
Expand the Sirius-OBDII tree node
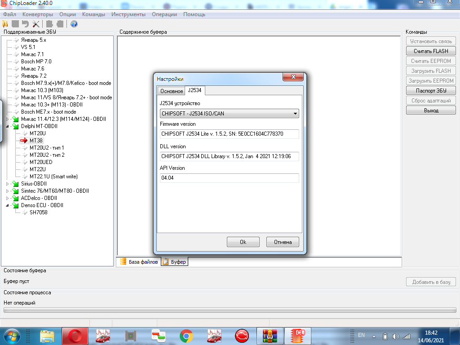tap(7, 184)
